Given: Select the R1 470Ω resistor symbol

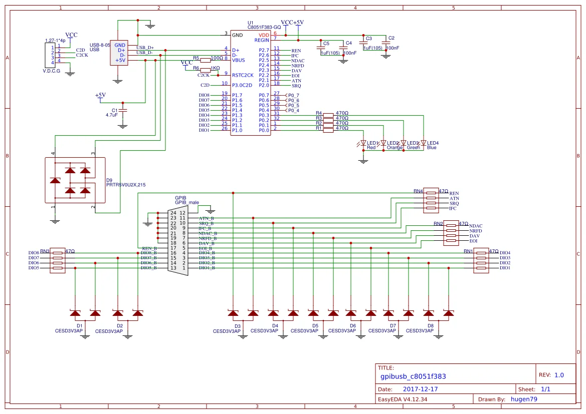Looking at the screenshot, I should tap(328, 130).
